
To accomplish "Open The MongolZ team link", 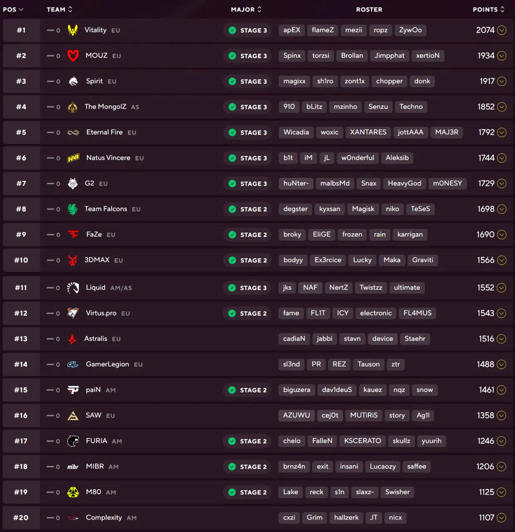I will [105, 107].
